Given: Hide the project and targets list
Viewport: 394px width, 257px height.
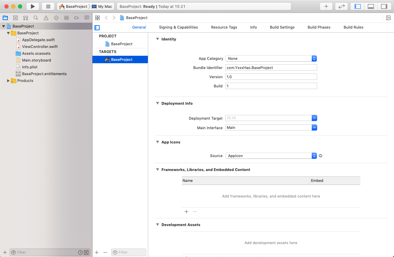Looking at the screenshot, I should coord(97,28).
